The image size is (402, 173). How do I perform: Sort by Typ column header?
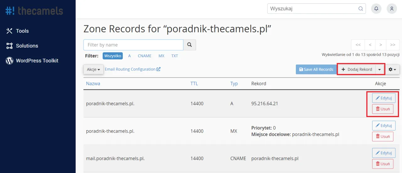click(234, 84)
